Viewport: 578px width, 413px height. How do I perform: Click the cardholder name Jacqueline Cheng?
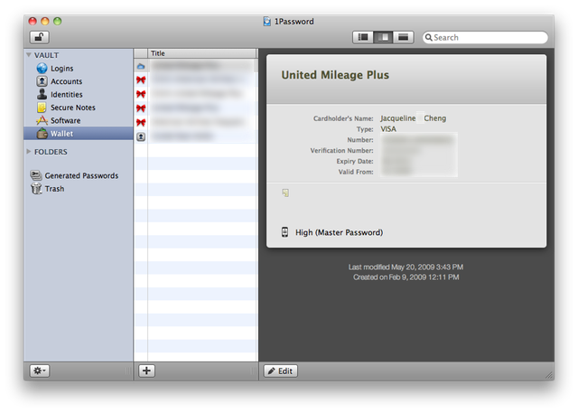click(x=414, y=118)
